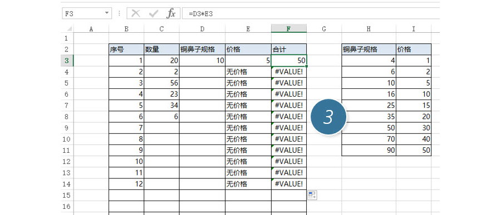Select column G header

324,29
